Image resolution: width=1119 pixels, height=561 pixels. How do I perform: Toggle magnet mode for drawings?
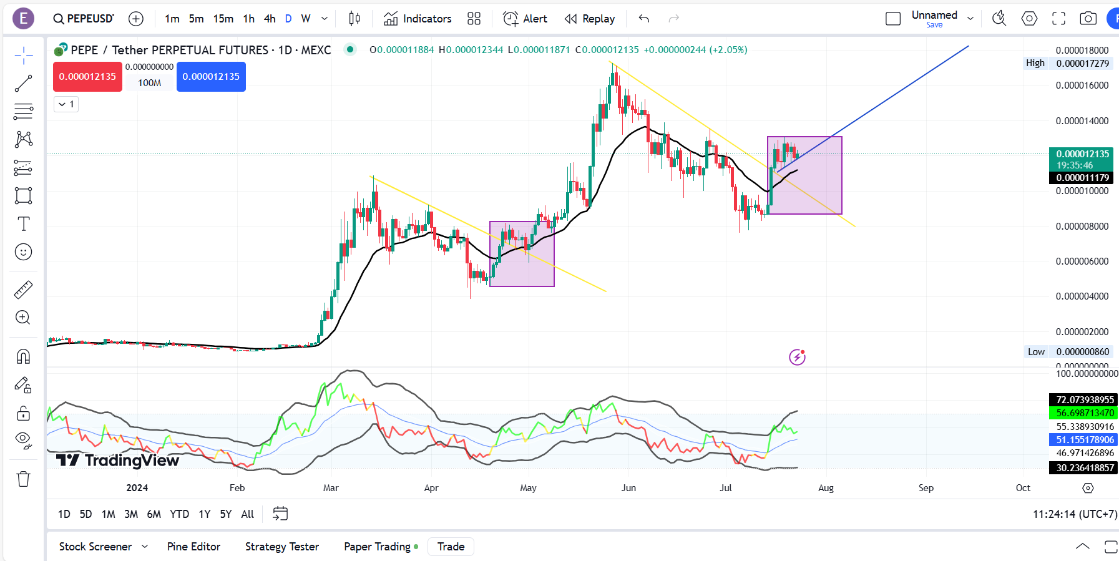pyautogui.click(x=24, y=356)
